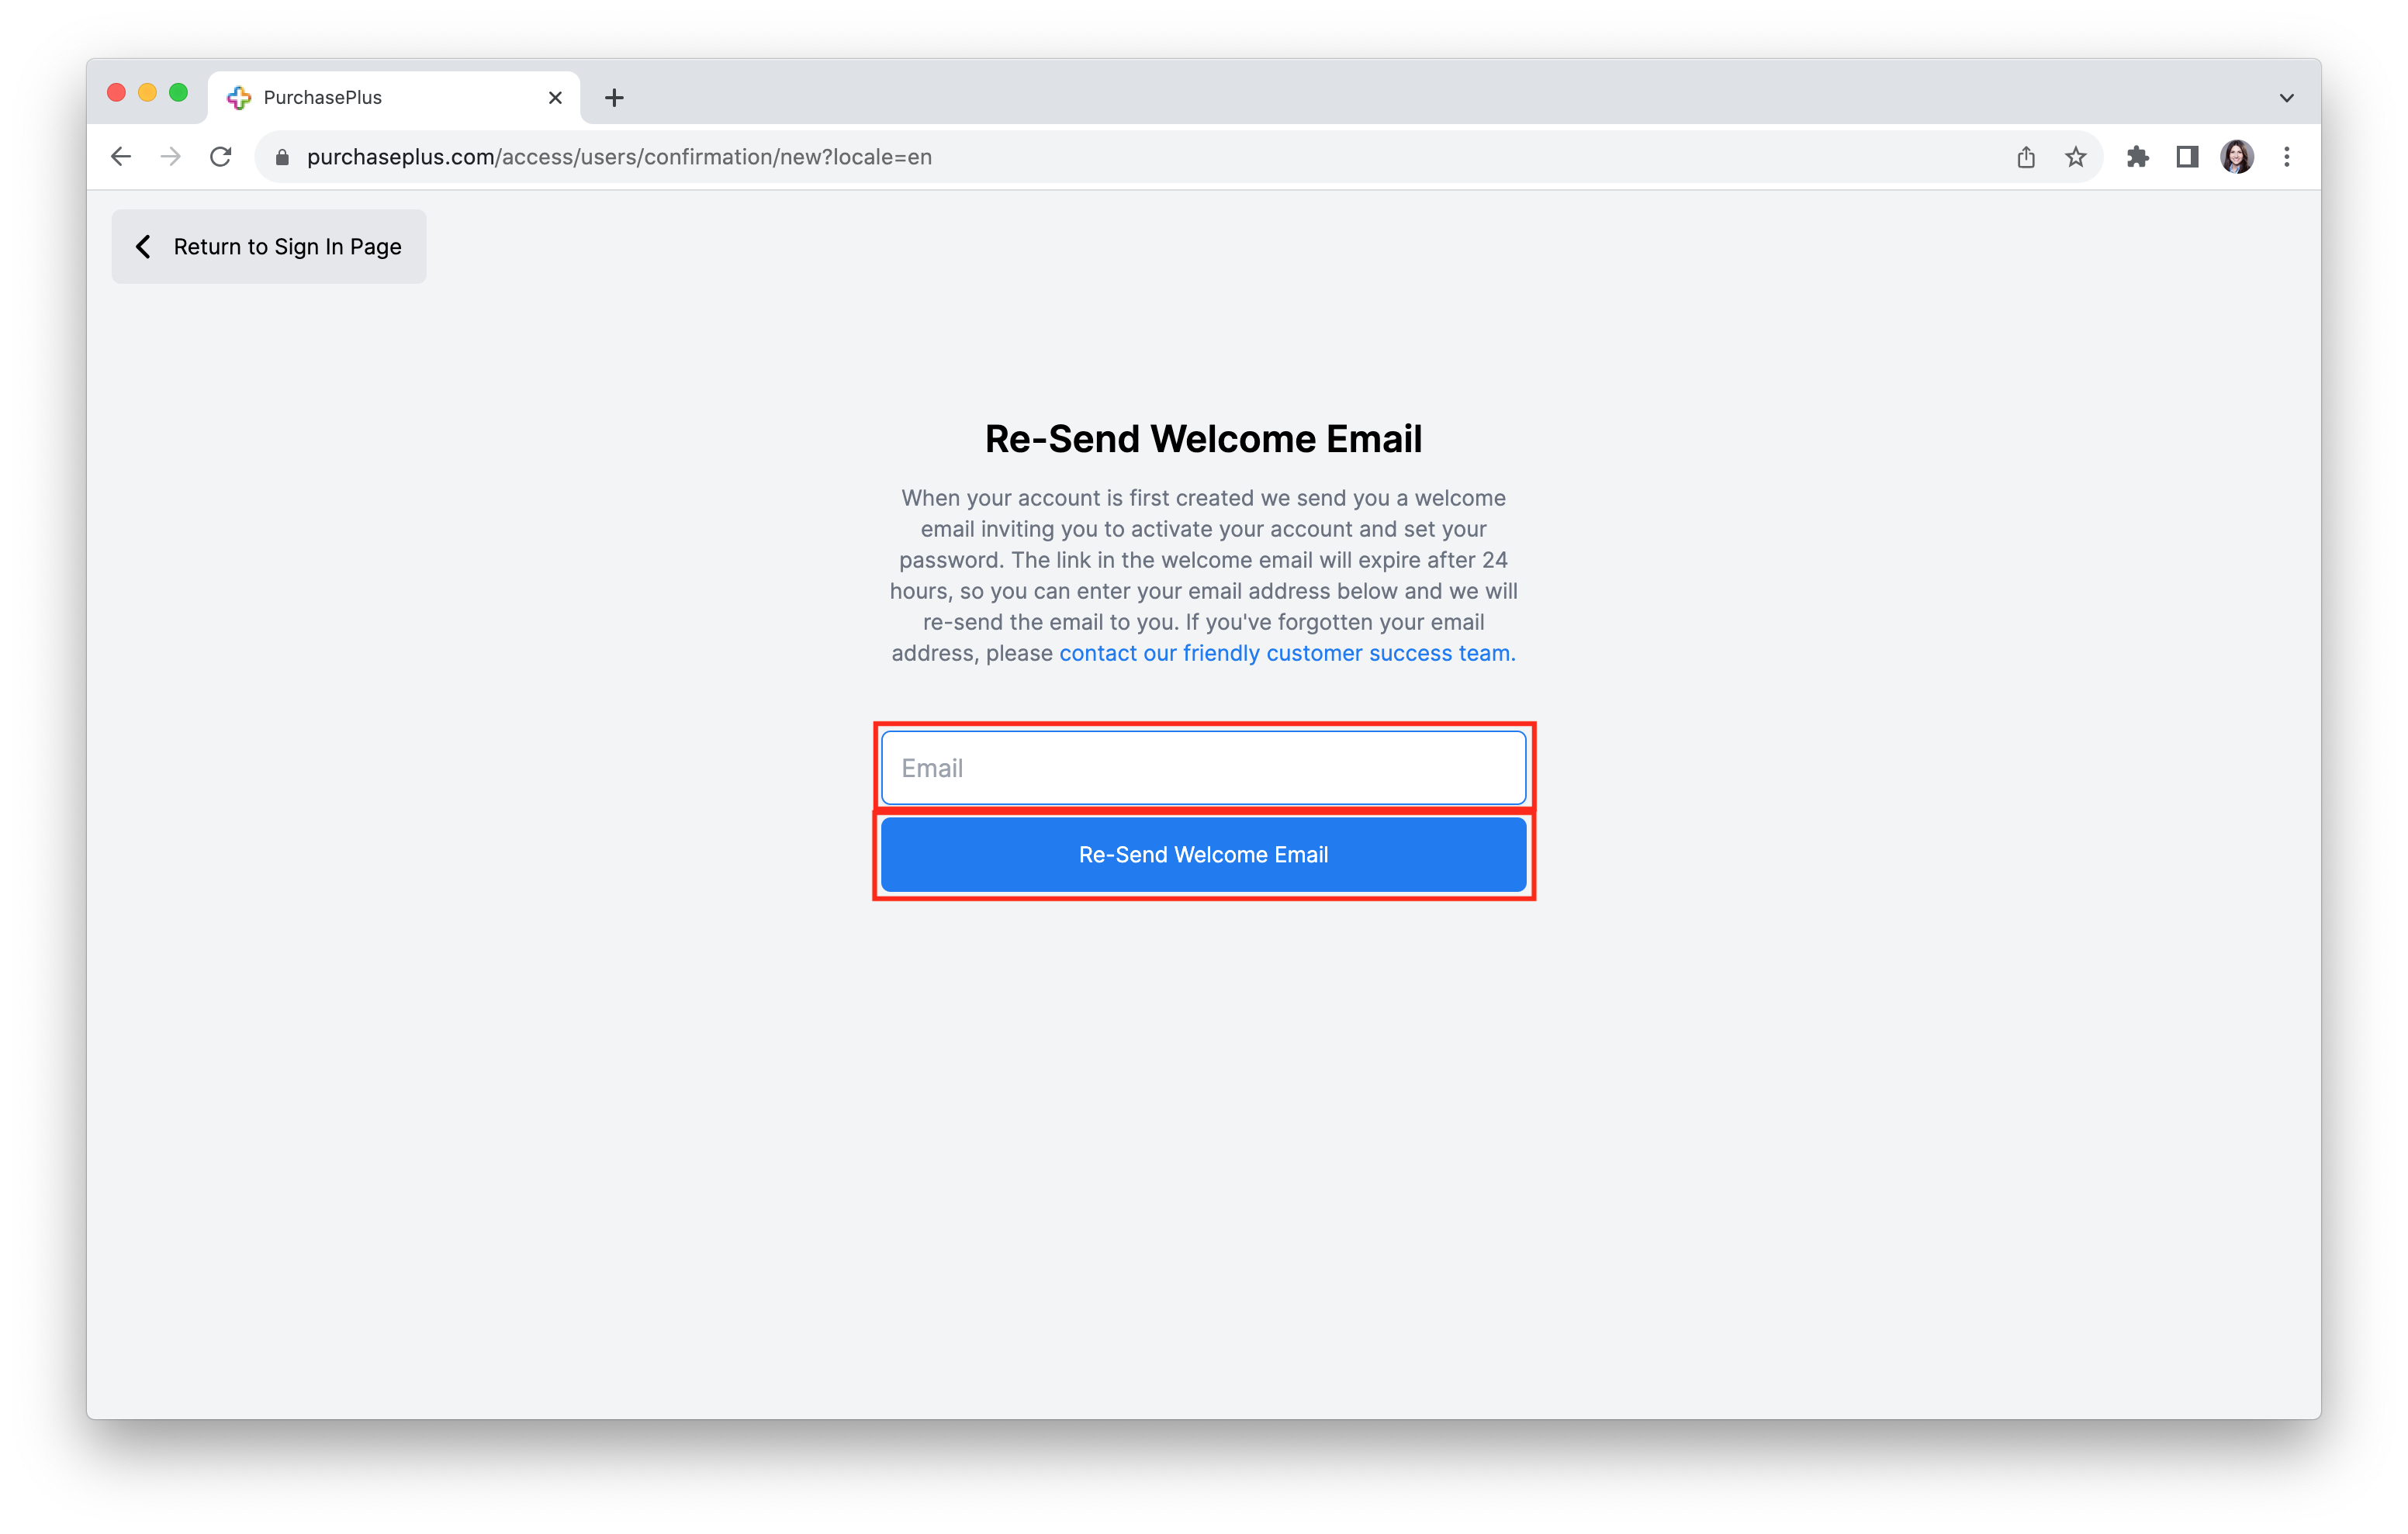Click the Re-Send Welcome Email button
Screen dimensions: 2408x1534
(1204, 855)
